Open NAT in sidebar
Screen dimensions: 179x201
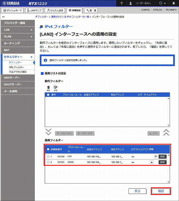[x=18, y=50]
